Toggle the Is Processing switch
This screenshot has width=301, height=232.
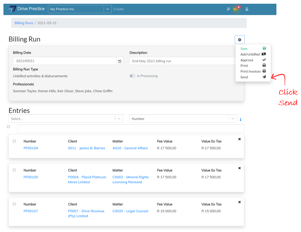[x=132, y=76]
